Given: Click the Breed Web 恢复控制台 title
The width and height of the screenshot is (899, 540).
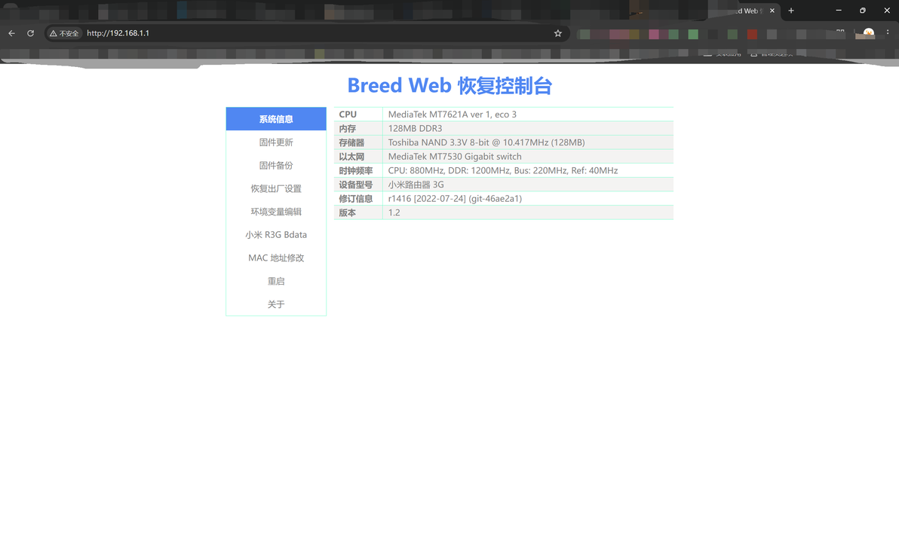Looking at the screenshot, I should click(x=449, y=85).
